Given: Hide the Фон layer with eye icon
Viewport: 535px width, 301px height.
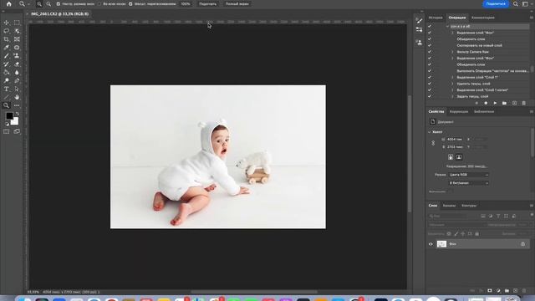Looking at the screenshot, I should tap(431, 244).
